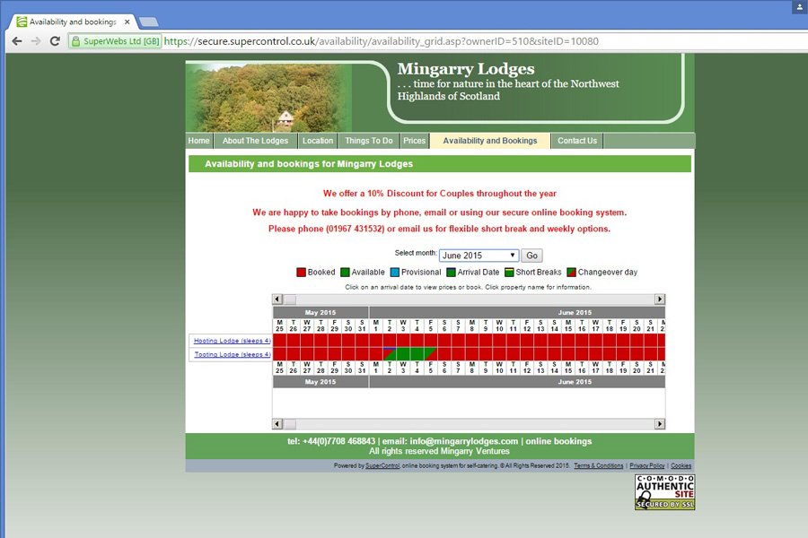This screenshot has width=808, height=538.
Task: Open Hooting Lodge property link
Action: pyautogui.click(x=232, y=341)
